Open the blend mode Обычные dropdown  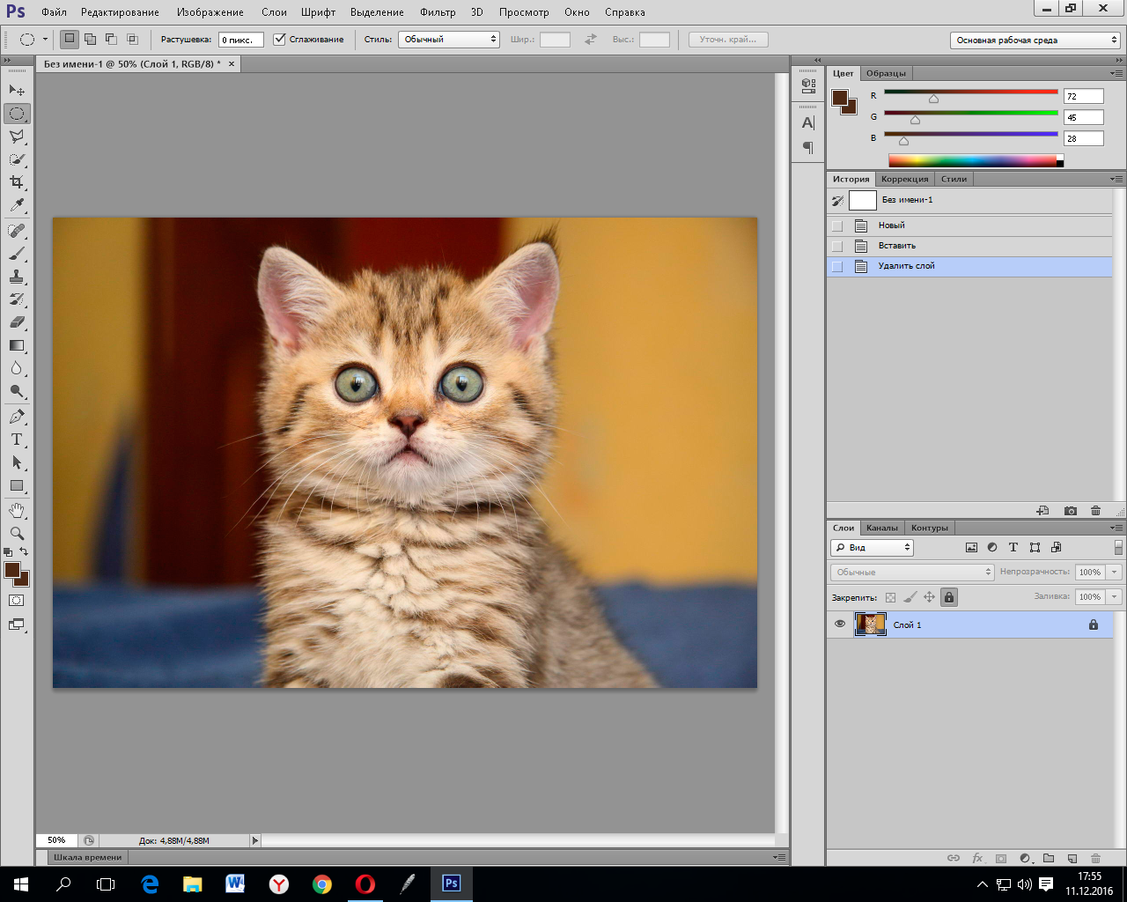click(x=912, y=573)
